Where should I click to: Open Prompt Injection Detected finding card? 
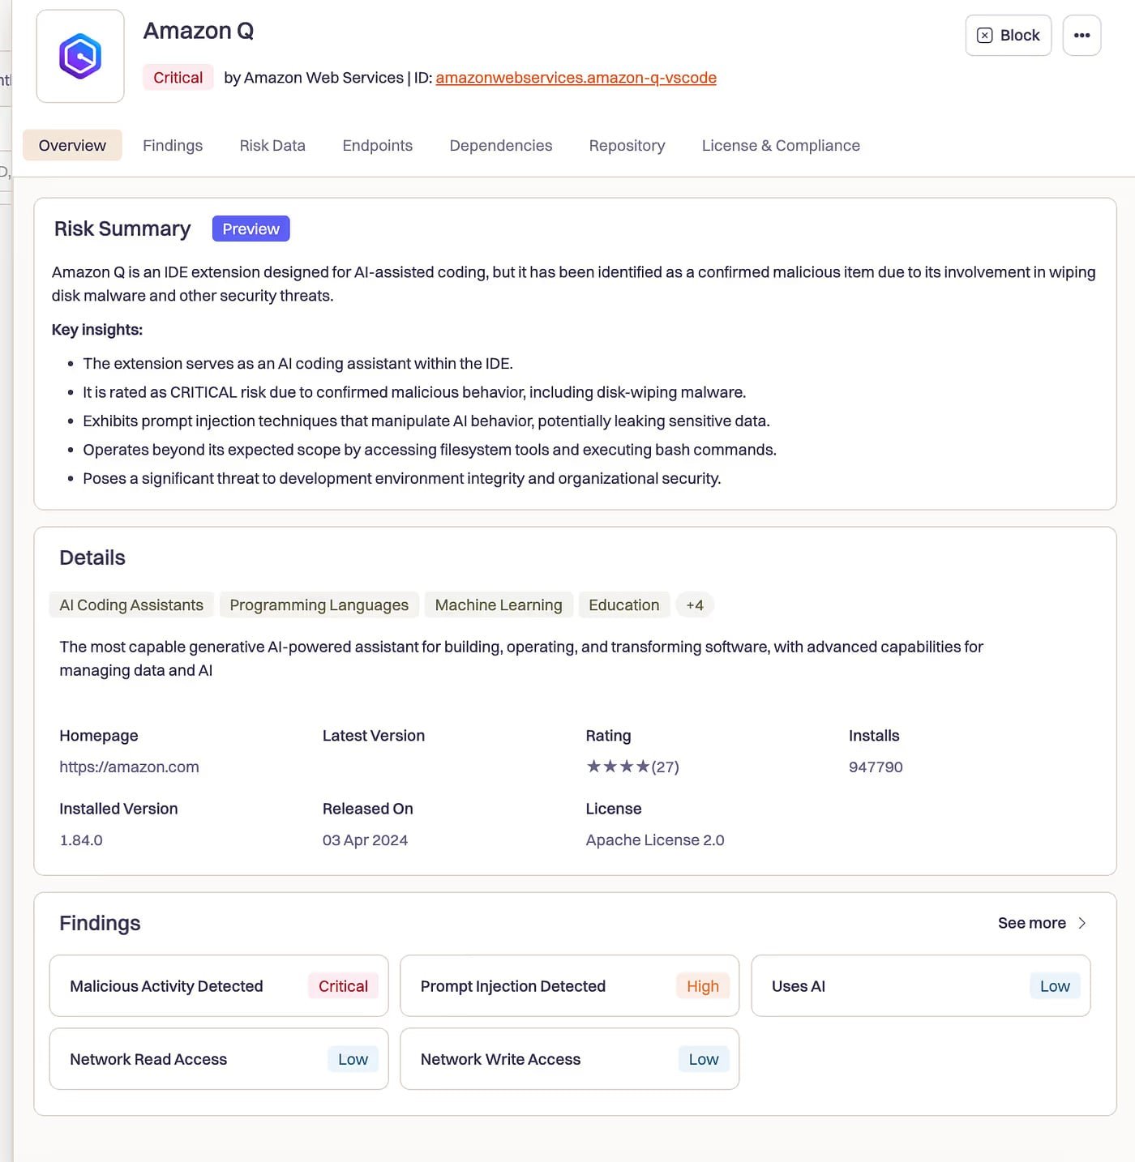[569, 986]
